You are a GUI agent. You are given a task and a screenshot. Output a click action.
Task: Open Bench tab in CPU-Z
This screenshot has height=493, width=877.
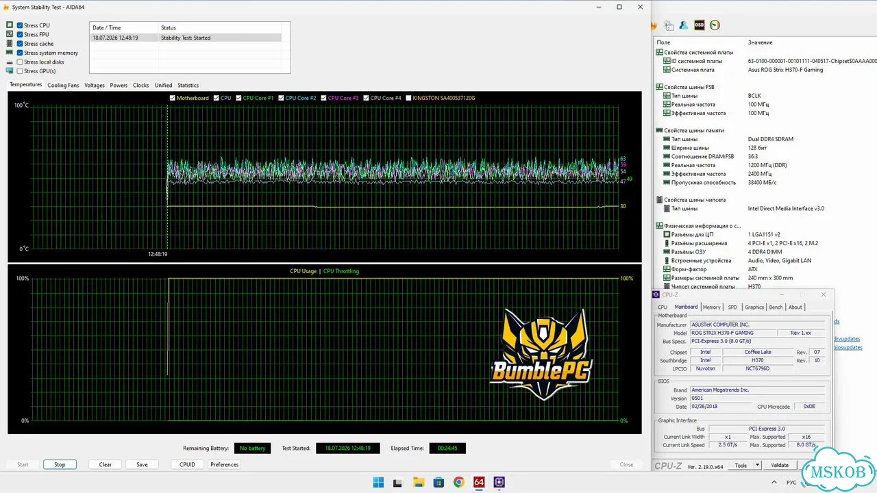coord(776,307)
